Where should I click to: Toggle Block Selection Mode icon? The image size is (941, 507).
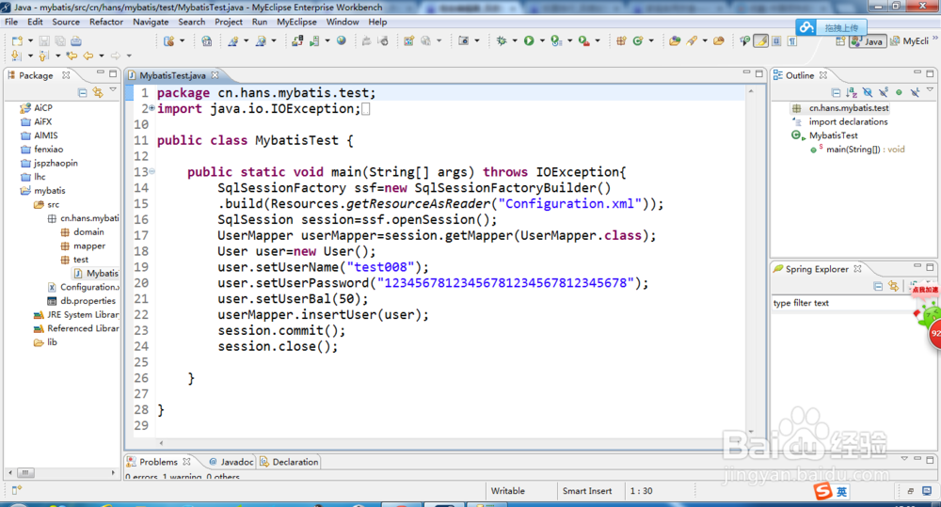pos(776,40)
